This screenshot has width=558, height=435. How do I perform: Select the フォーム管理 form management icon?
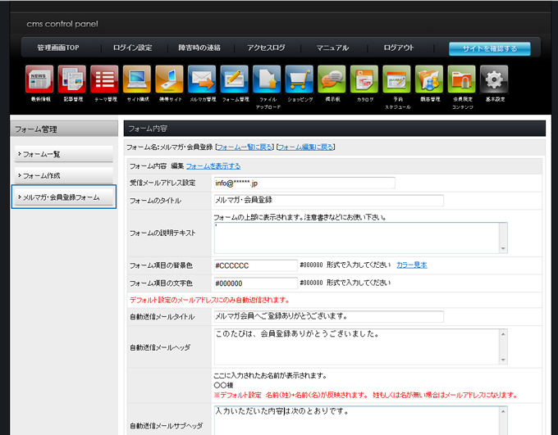(235, 79)
